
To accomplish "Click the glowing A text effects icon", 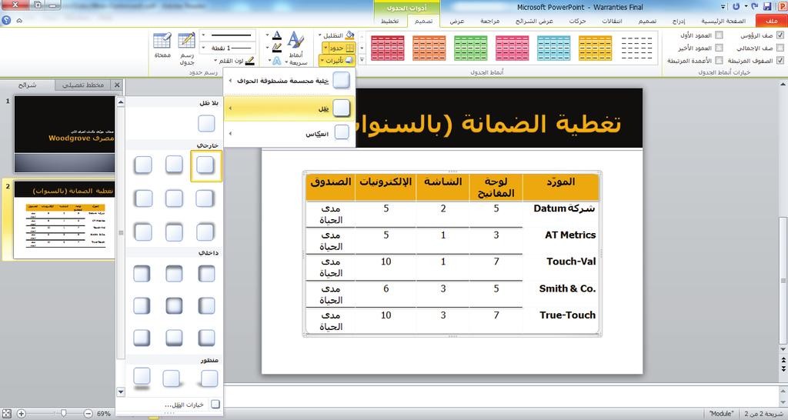I will point(277,60).
